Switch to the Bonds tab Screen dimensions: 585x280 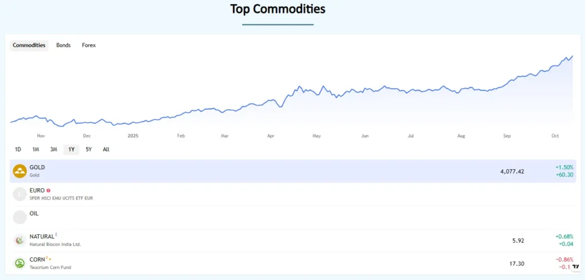coord(63,45)
